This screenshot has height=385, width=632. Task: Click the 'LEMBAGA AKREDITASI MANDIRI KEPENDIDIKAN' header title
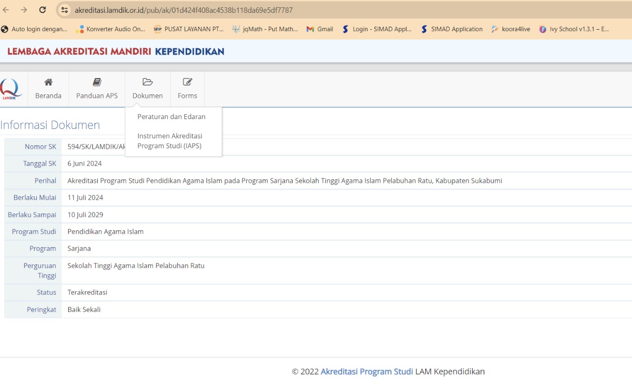[x=116, y=51]
